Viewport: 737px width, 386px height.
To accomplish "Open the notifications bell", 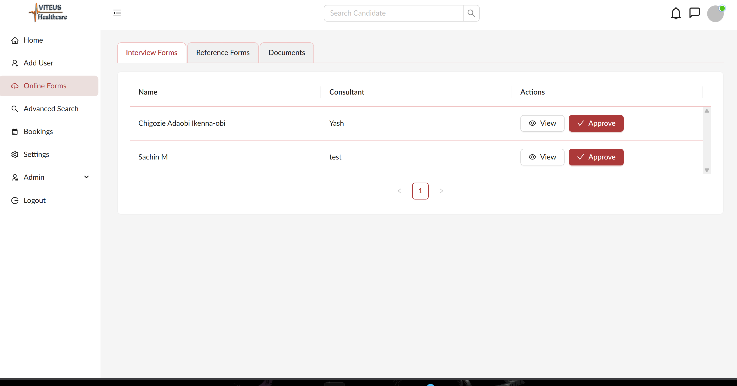I will (x=676, y=13).
